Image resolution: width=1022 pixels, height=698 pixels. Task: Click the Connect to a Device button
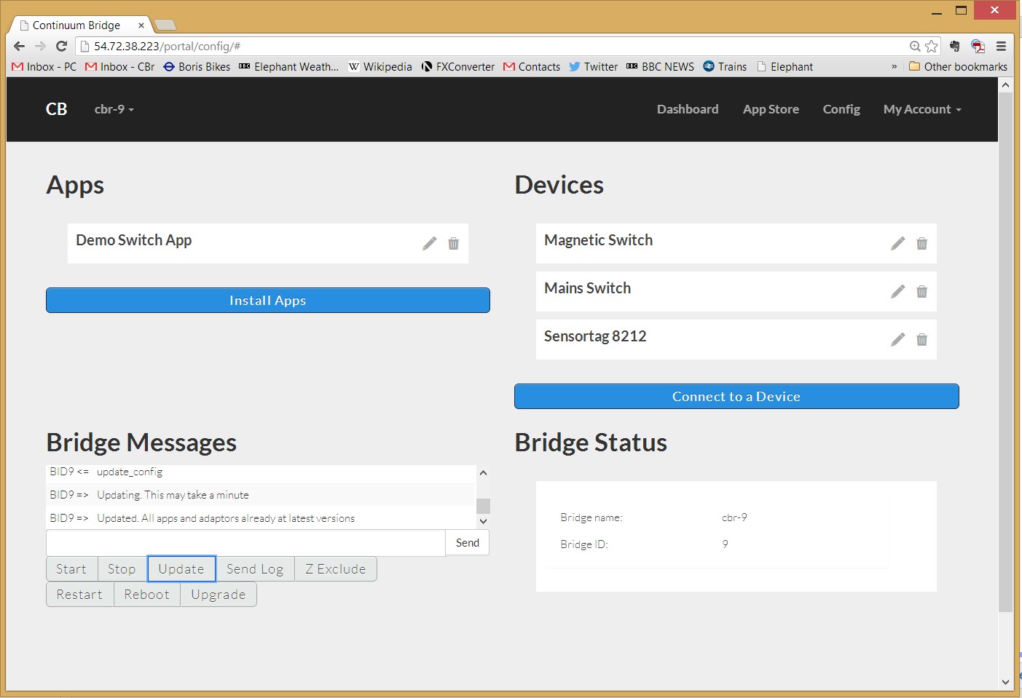736,397
